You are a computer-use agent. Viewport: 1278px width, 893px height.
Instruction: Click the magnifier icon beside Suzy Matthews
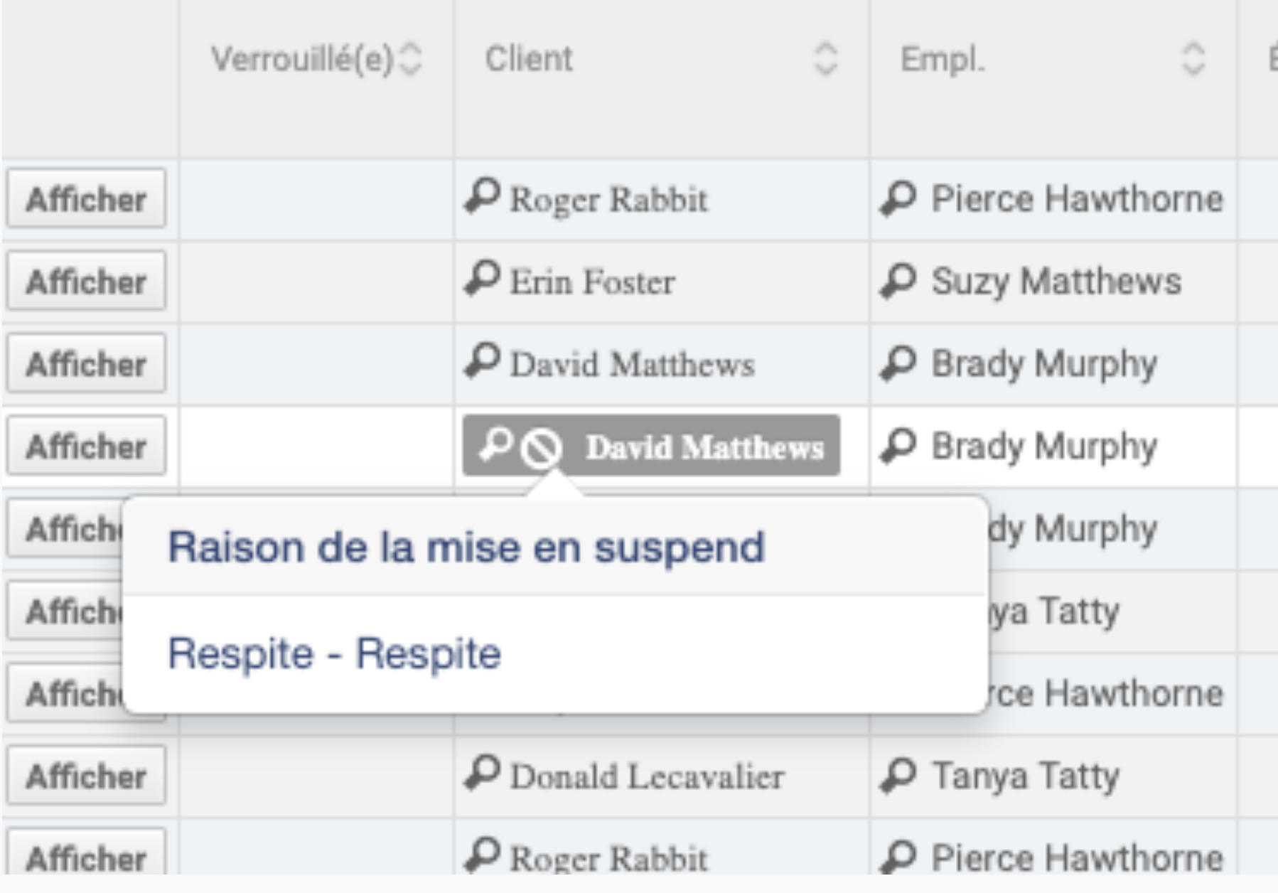click(898, 281)
